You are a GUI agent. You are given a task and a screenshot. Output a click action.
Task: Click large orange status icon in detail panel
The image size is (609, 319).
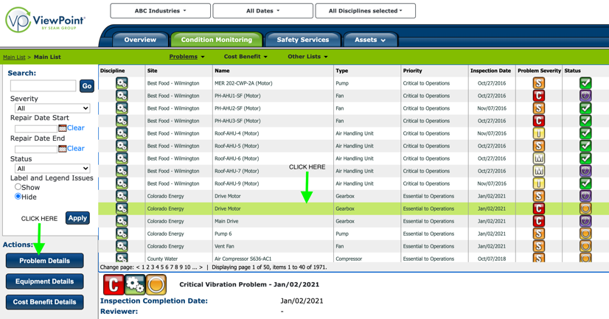[x=156, y=285]
